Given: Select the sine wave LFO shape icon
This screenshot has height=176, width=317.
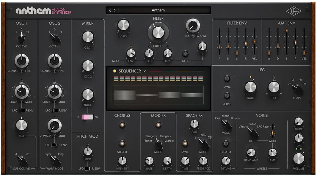Looking at the screenshot, I should click(x=305, y=84).
